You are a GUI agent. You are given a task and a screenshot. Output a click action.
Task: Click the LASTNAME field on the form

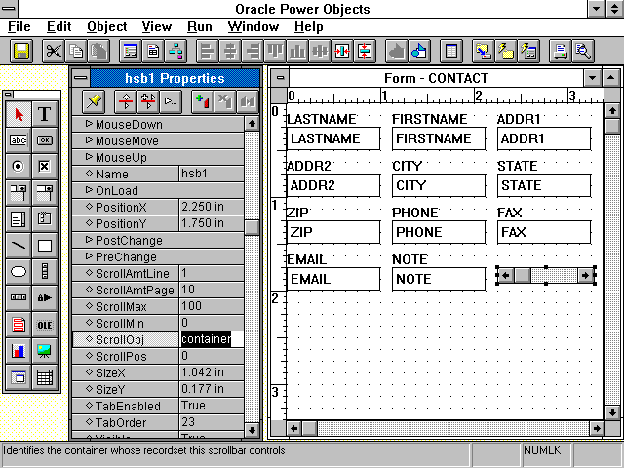[332, 138]
